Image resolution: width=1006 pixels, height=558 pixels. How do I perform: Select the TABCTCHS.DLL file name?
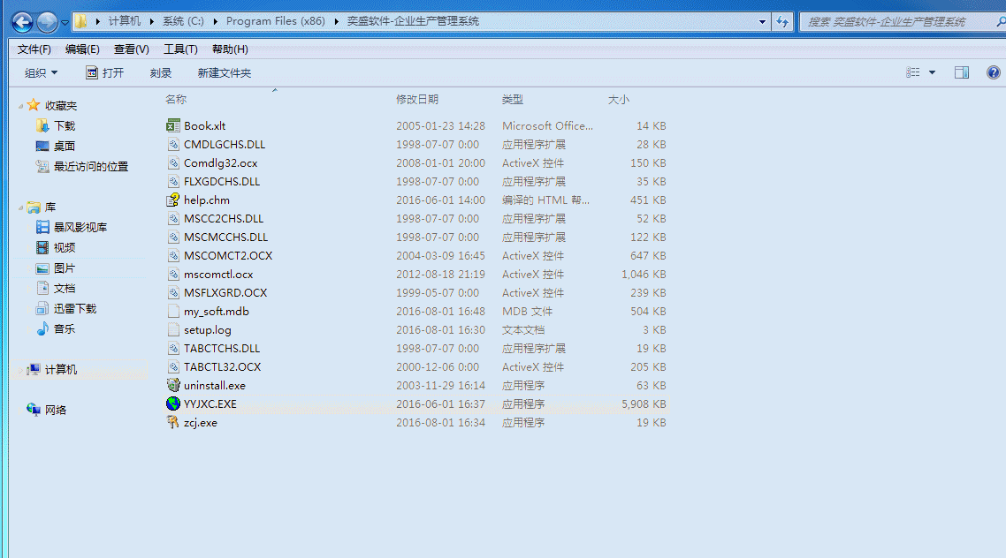221,349
